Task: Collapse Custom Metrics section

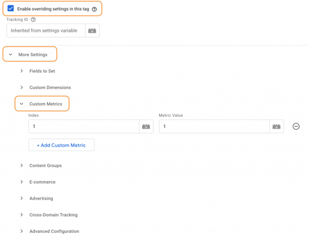Action: (x=42, y=104)
